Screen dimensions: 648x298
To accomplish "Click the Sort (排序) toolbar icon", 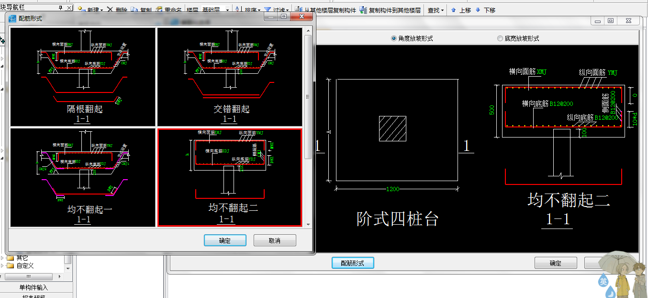I will 239,10.
